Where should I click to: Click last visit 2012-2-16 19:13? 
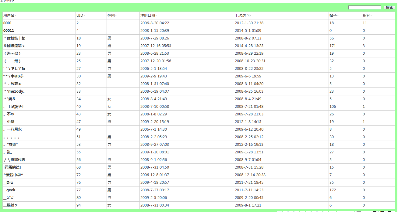pos(249,145)
